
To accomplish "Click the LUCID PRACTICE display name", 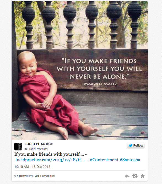I will tap(39, 144).
